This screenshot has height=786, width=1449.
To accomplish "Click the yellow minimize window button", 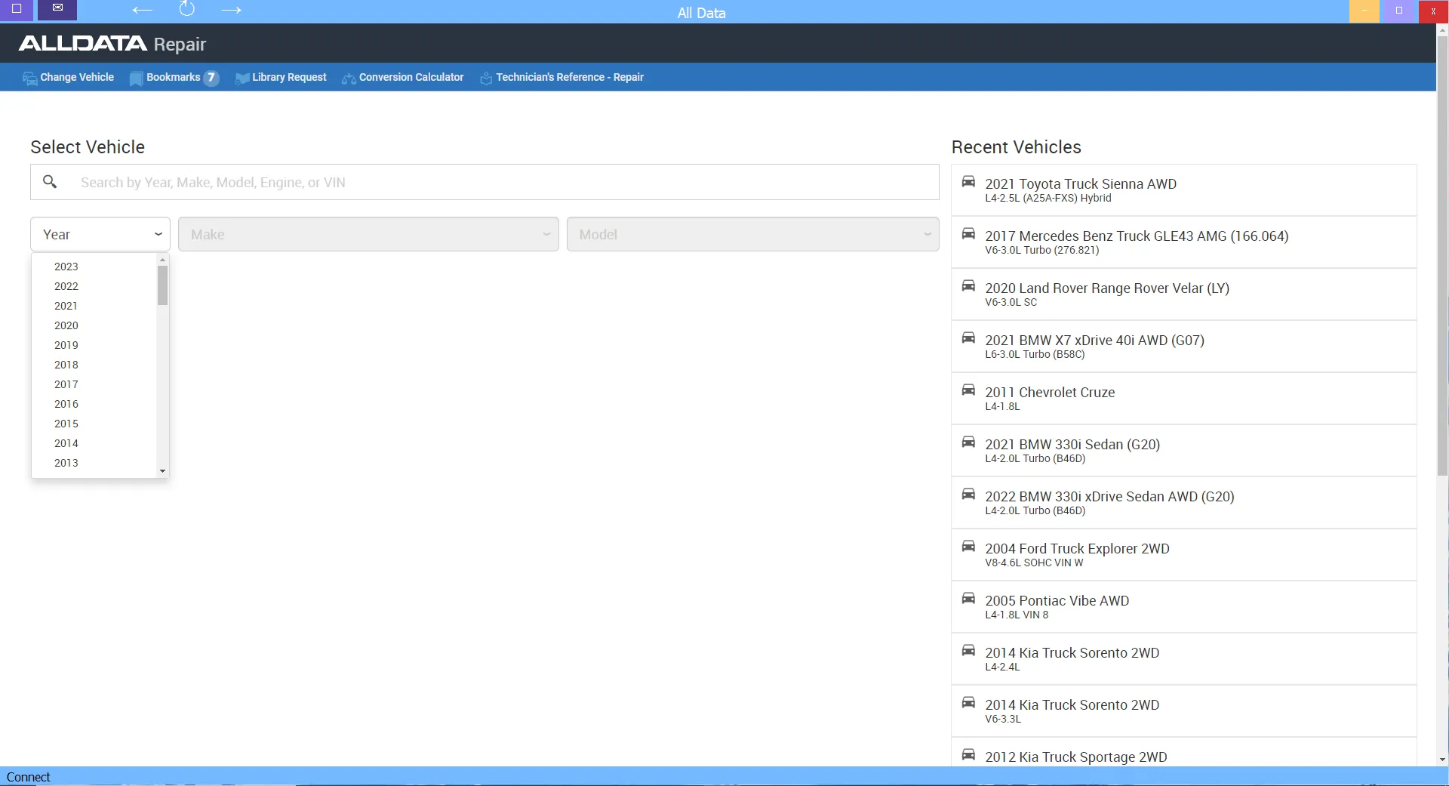I will 1364,11.
